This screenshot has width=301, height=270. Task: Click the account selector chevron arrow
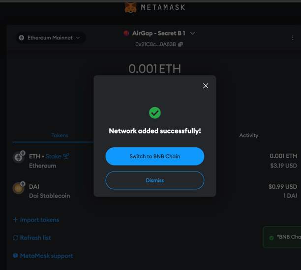pyautogui.click(x=192, y=34)
